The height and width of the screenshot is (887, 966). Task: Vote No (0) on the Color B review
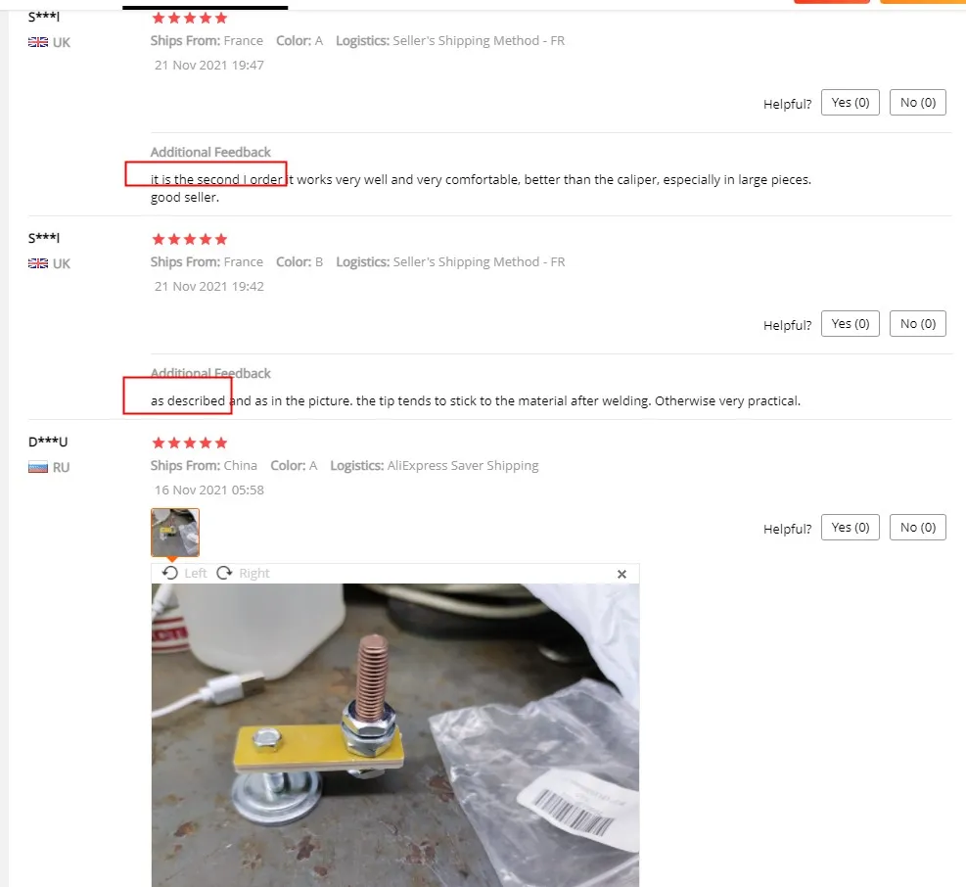click(x=918, y=324)
